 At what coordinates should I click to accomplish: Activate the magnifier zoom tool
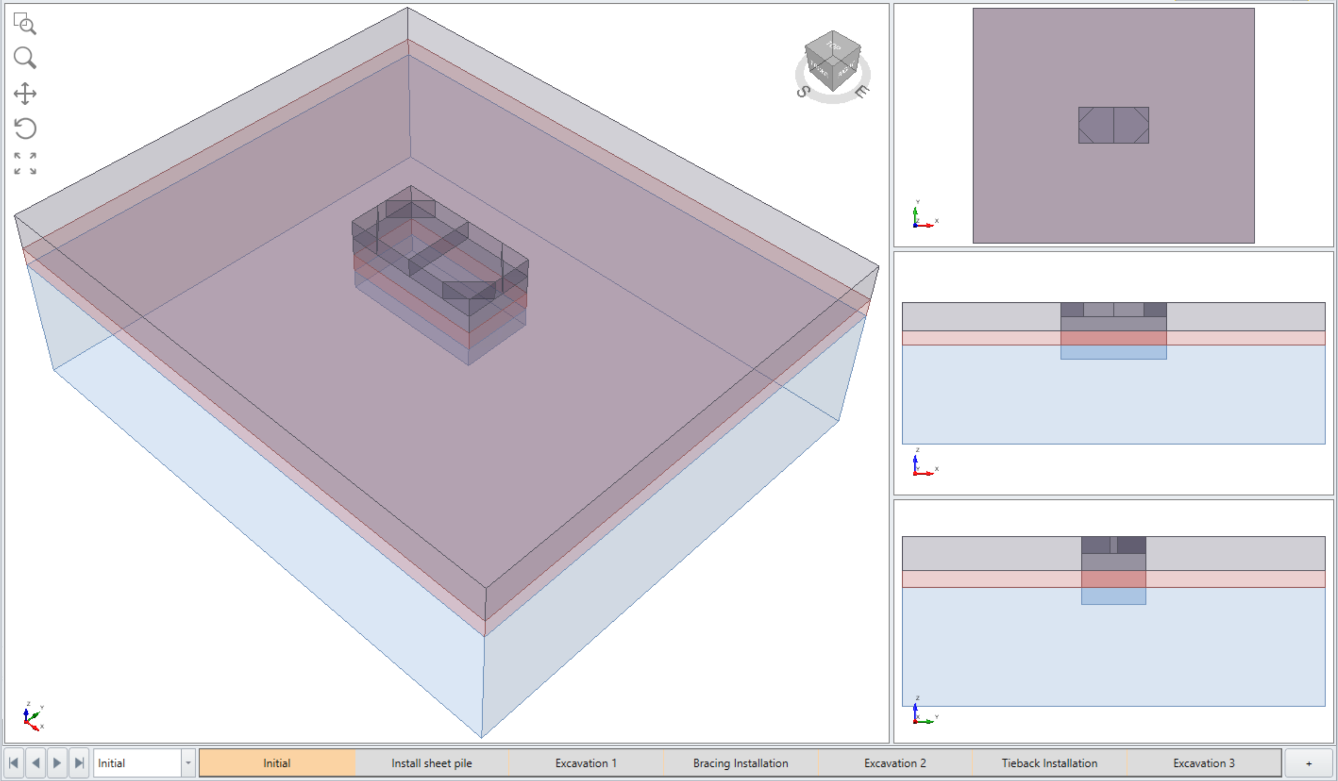click(x=25, y=58)
